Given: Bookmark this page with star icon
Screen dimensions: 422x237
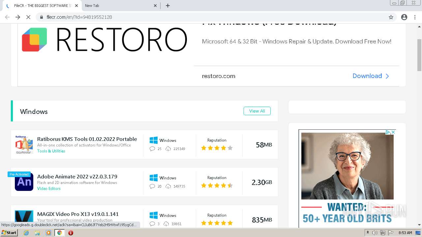Looking at the screenshot, I should [x=391, y=17].
